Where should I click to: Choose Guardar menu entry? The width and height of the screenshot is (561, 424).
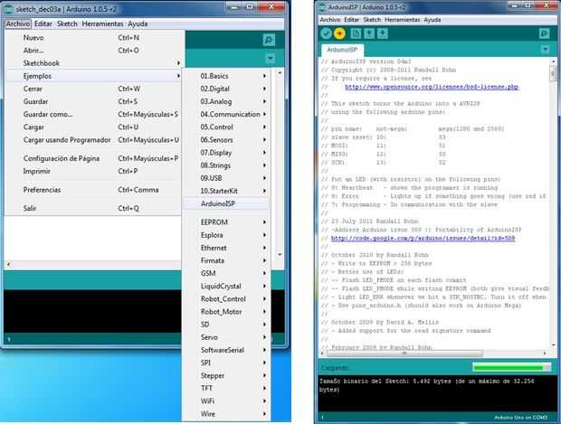94,101
